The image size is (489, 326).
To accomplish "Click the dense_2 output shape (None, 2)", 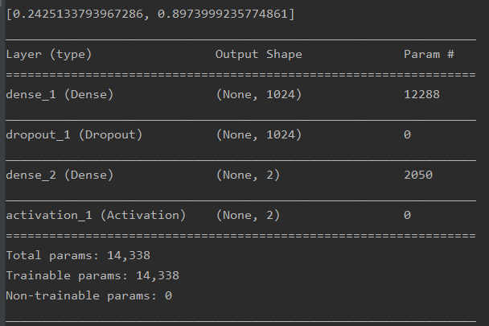I will 248,175.
